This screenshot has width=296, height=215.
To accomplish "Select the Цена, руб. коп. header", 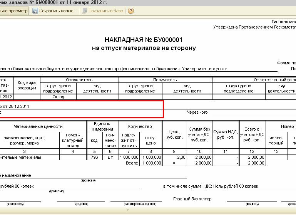I will 174,135.
